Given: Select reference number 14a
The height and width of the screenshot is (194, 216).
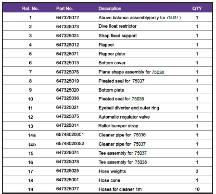Looking at the screenshot, I should point(30,135).
